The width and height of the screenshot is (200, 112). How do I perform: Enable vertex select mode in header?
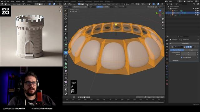(x=79, y=4)
